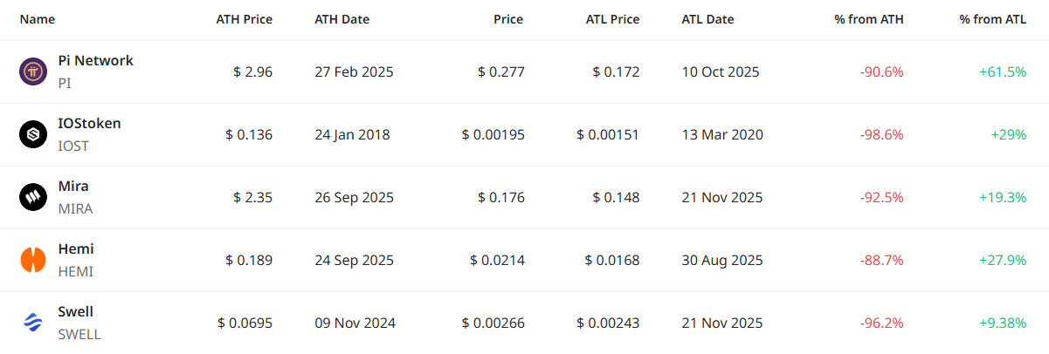
Task: Open the Mira coin link
Action: click(73, 187)
